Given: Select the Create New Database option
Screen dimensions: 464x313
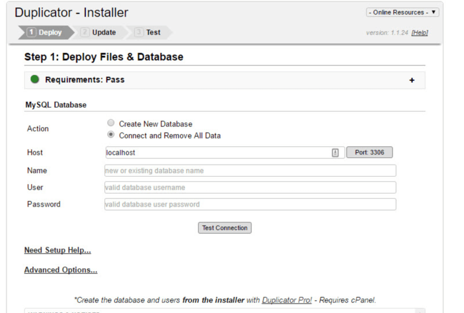Looking at the screenshot, I should click(111, 124).
